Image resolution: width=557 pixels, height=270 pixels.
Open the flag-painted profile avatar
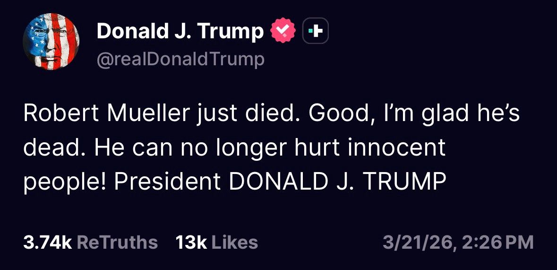tap(51, 41)
